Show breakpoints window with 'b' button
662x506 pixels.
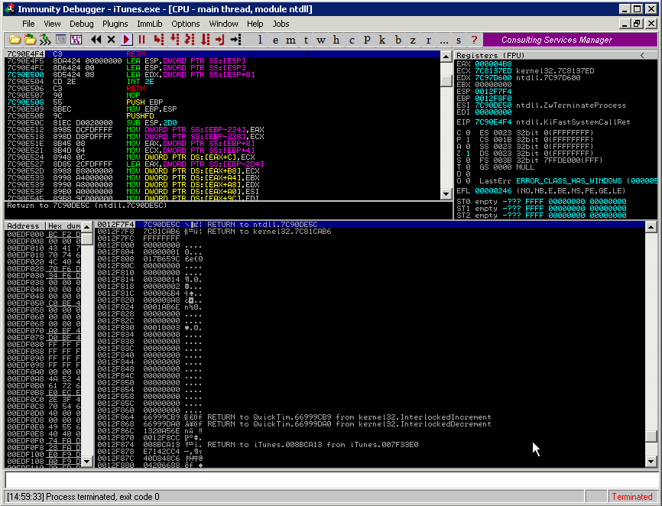(398, 40)
